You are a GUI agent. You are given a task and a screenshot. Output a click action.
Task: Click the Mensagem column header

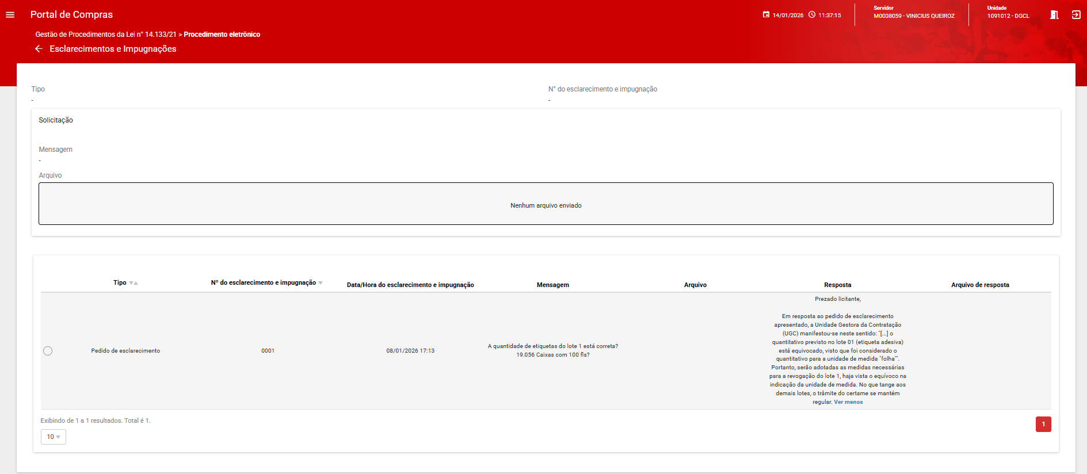pyautogui.click(x=553, y=285)
